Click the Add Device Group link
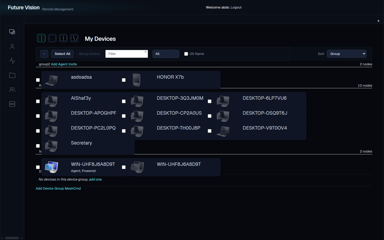The image size is (384, 240). point(50,189)
